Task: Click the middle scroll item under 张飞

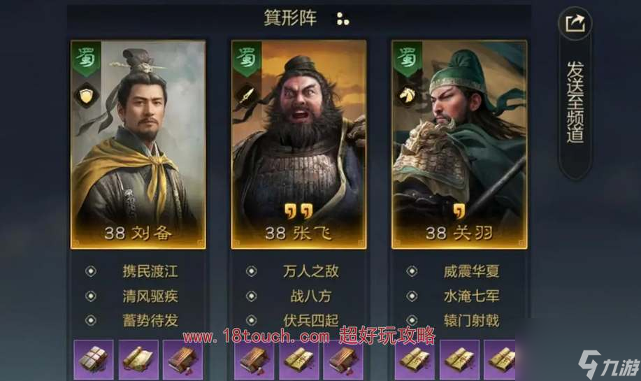Action: pos(299,359)
